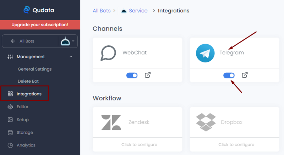Turn off the Telegram channel toggle
284x155 pixels.
[229, 75]
